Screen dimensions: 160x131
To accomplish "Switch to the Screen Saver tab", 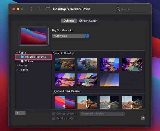I will (x=88, y=21).
